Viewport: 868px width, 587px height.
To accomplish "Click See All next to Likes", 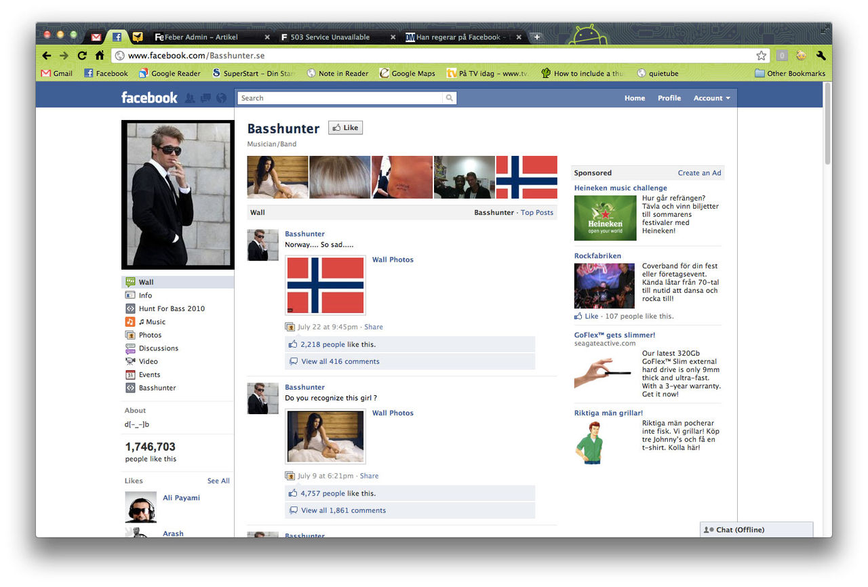I will pos(218,481).
